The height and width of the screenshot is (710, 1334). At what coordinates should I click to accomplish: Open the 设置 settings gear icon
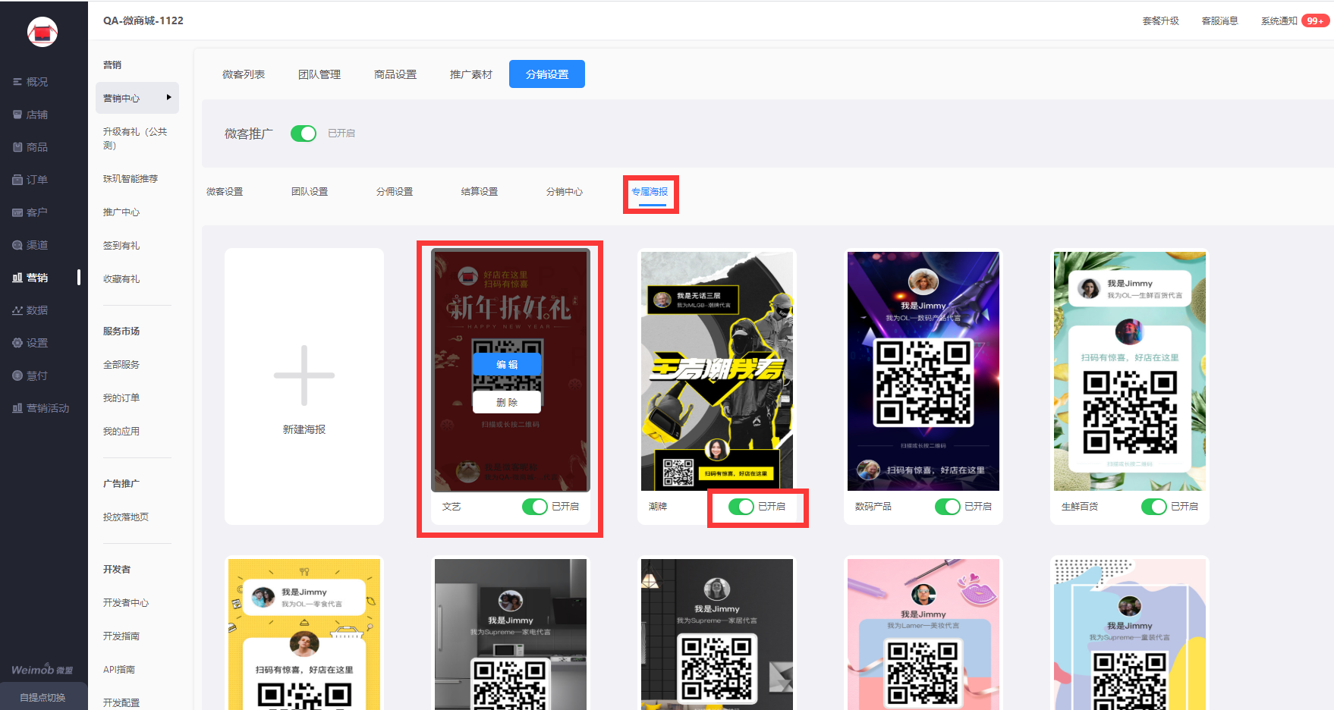click(17, 343)
